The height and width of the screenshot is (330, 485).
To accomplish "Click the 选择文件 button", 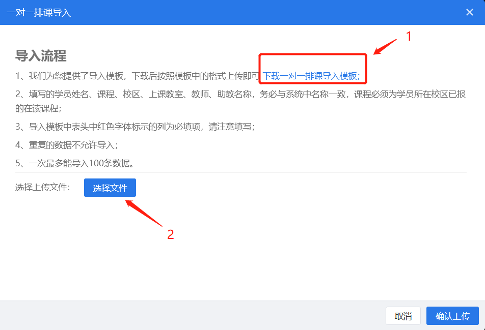I will coord(110,188).
